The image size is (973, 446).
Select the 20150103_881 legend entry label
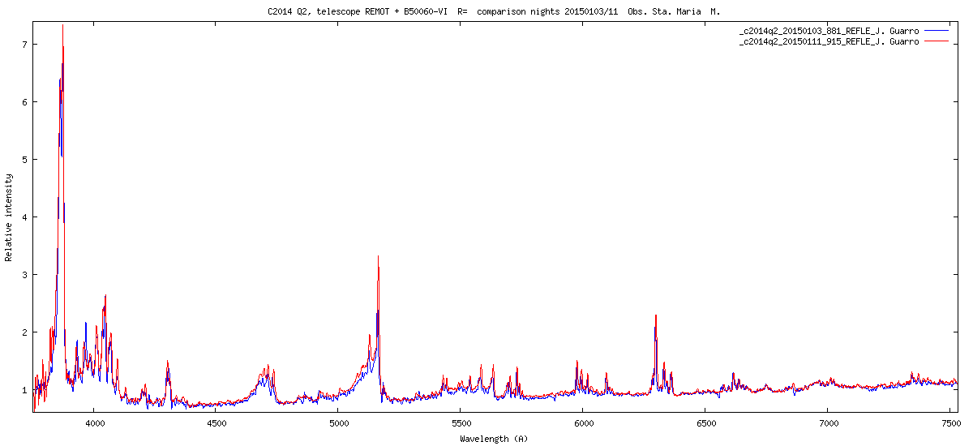pos(829,31)
